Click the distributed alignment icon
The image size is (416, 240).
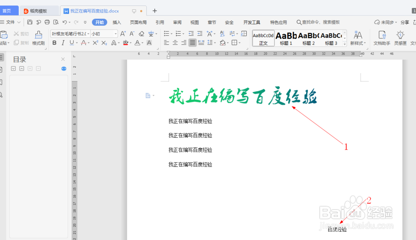click(x=201, y=43)
